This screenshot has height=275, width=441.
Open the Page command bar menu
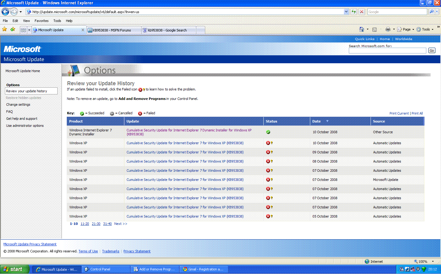(x=406, y=29)
